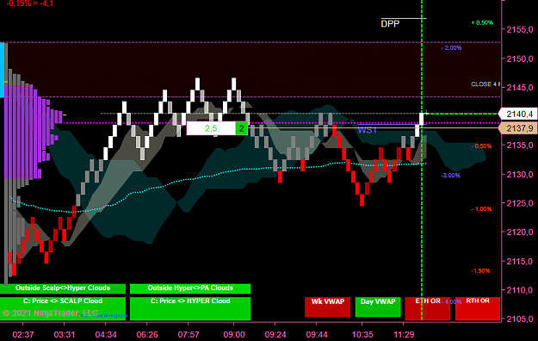This screenshot has width=538, height=341.
Task: Click the 2105,0 price axis label
Action: click(520, 319)
